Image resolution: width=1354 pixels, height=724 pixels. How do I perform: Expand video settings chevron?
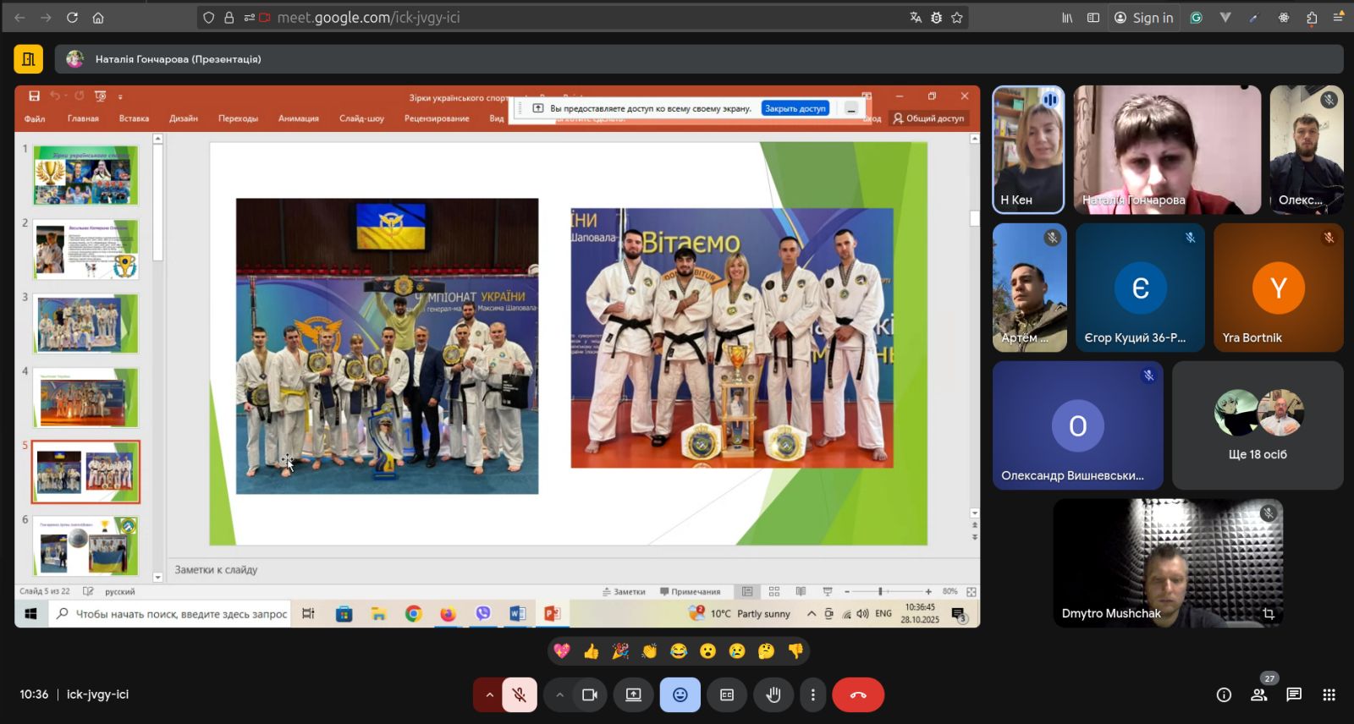click(559, 694)
